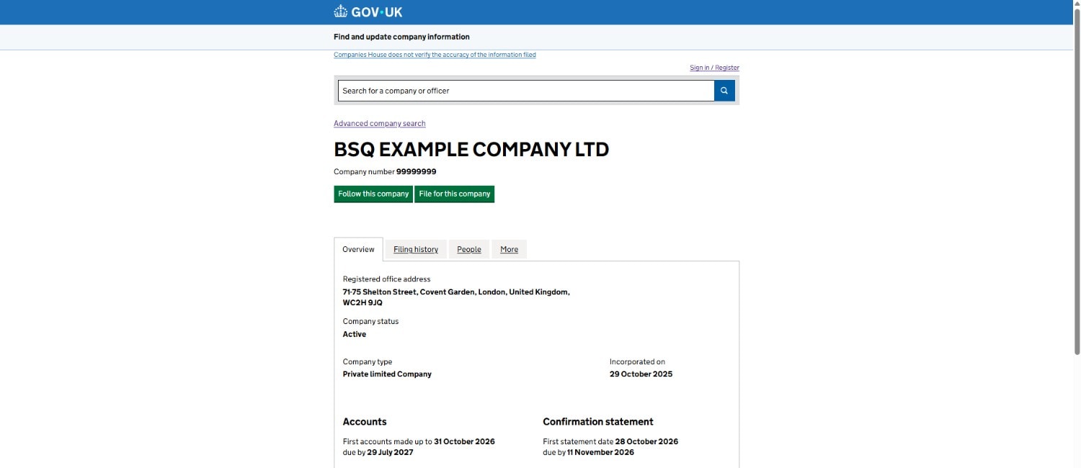Click the Active company status label
This screenshot has height=468, width=1081.
pos(354,334)
